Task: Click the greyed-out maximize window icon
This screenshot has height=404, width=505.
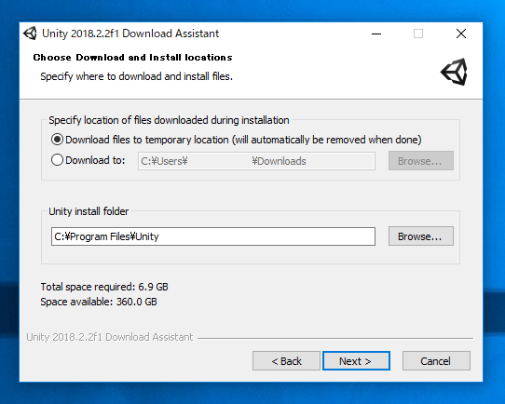Action: click(418, 34)
